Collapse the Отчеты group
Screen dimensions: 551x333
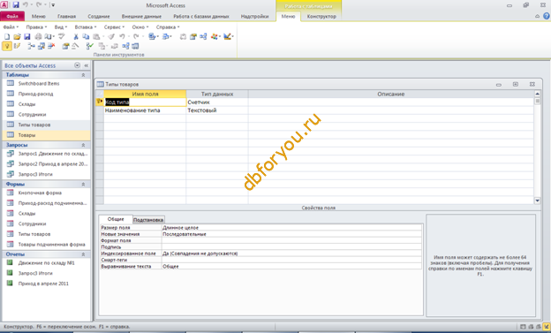[x=83, y=254]
